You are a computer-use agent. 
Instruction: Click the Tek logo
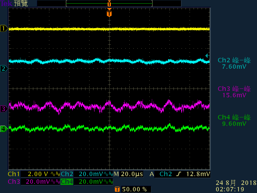tap(6, 3)
